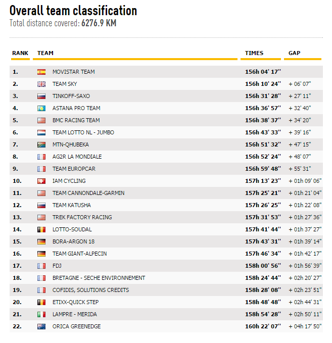Click the RANK column header
The image size is (332, 343).
click(x=20, y=53)
